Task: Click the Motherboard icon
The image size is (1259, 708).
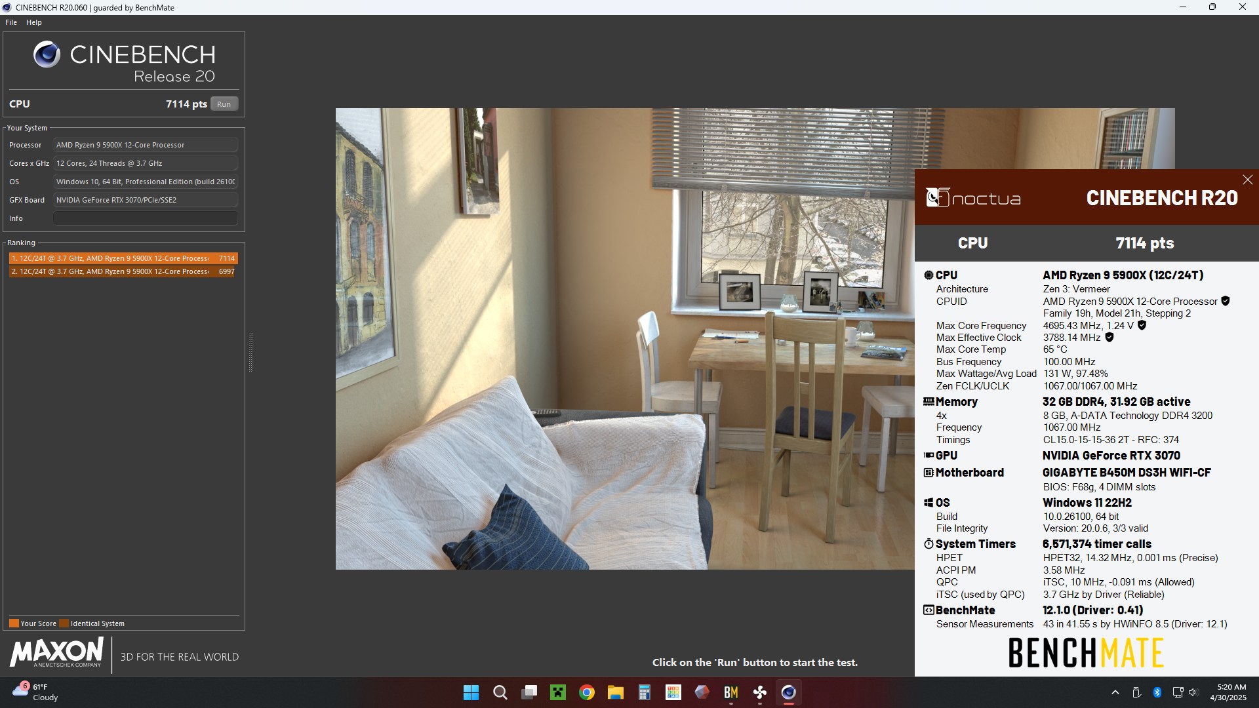Action: coord(929,473)
